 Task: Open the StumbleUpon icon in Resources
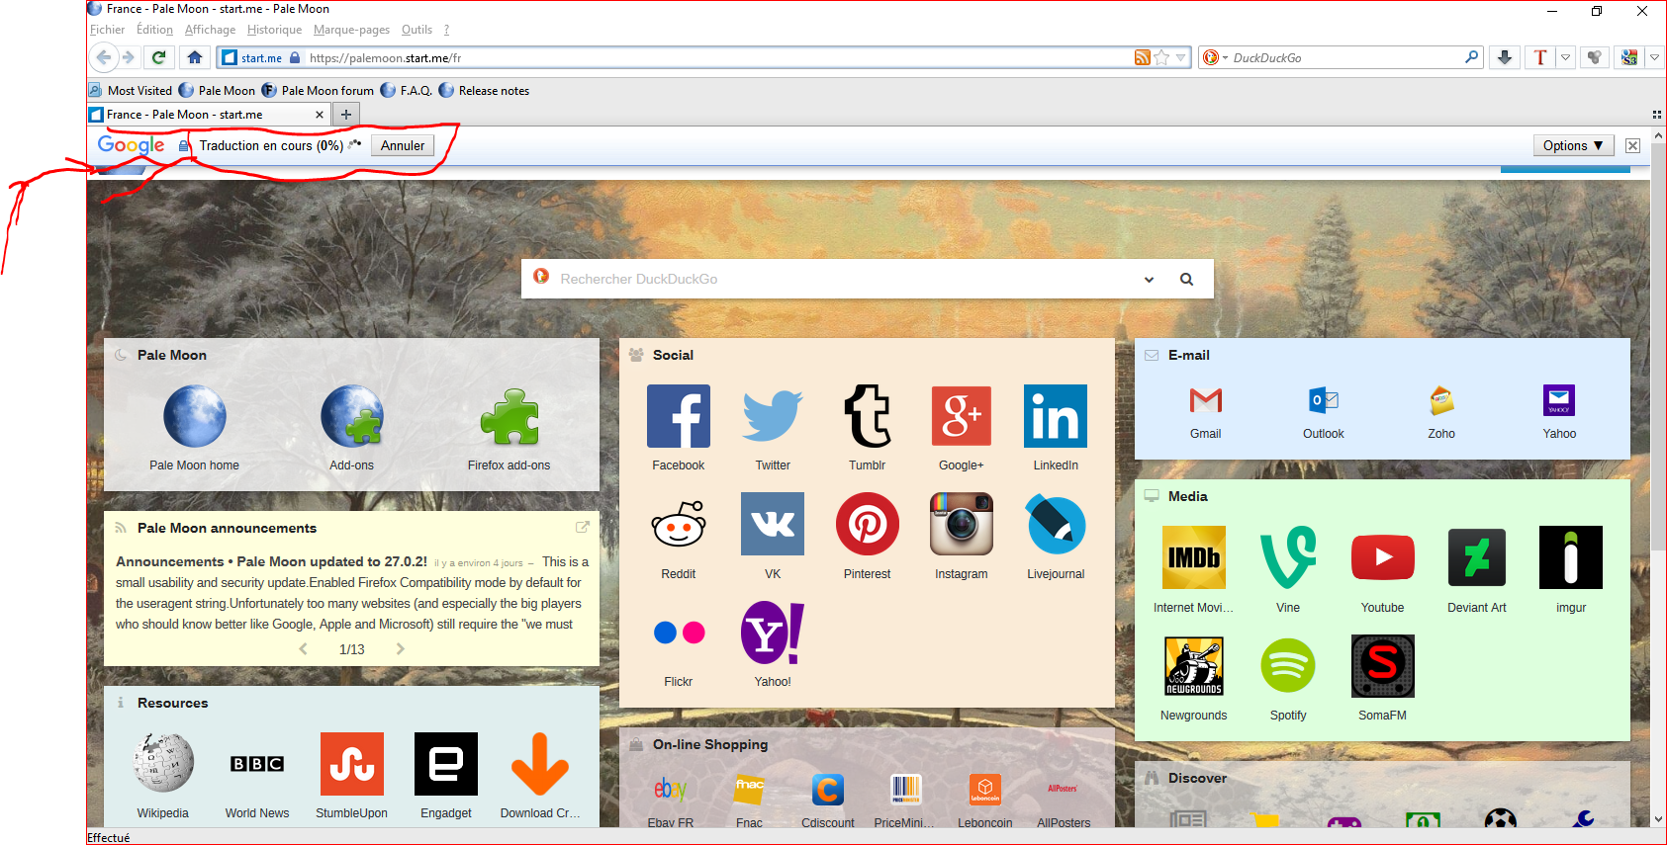pos(352,764)
